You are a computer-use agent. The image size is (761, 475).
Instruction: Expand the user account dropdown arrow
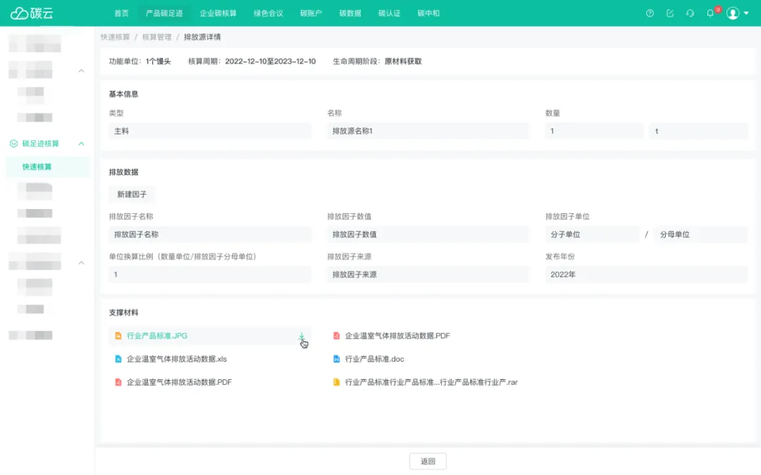coord(746,13)
